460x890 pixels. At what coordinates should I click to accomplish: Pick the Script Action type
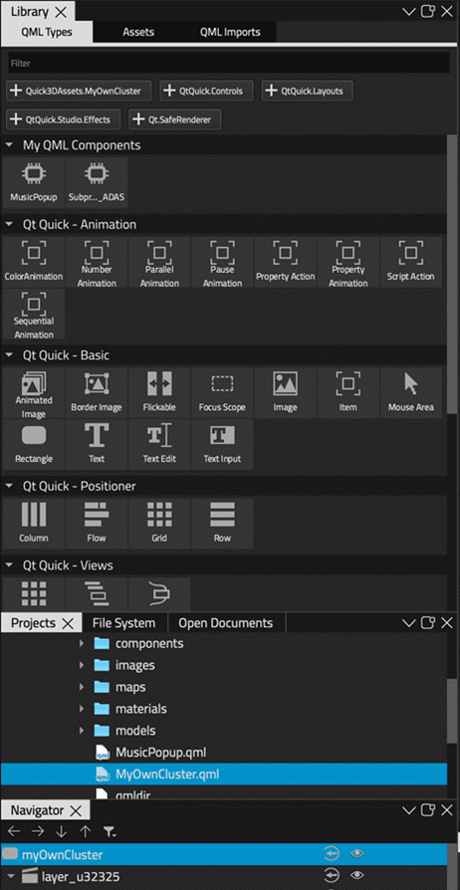[410, 262]
